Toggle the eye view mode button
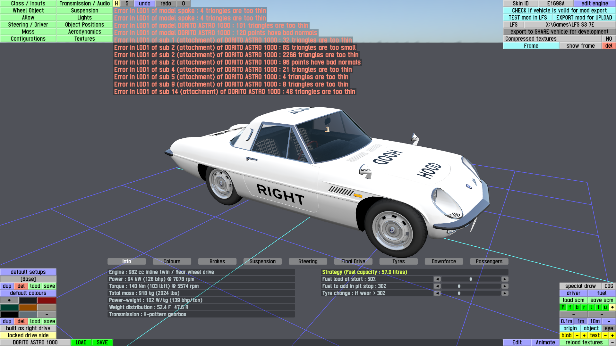This screenshot has height=346, width=616. tap(609, 328)
